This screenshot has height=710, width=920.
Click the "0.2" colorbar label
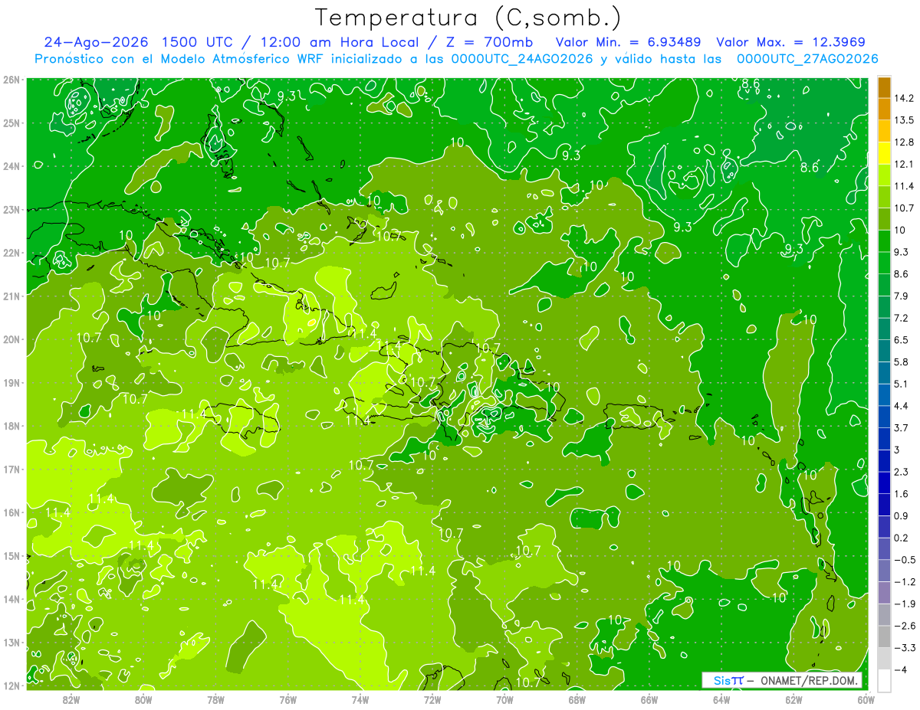point(902,538)
